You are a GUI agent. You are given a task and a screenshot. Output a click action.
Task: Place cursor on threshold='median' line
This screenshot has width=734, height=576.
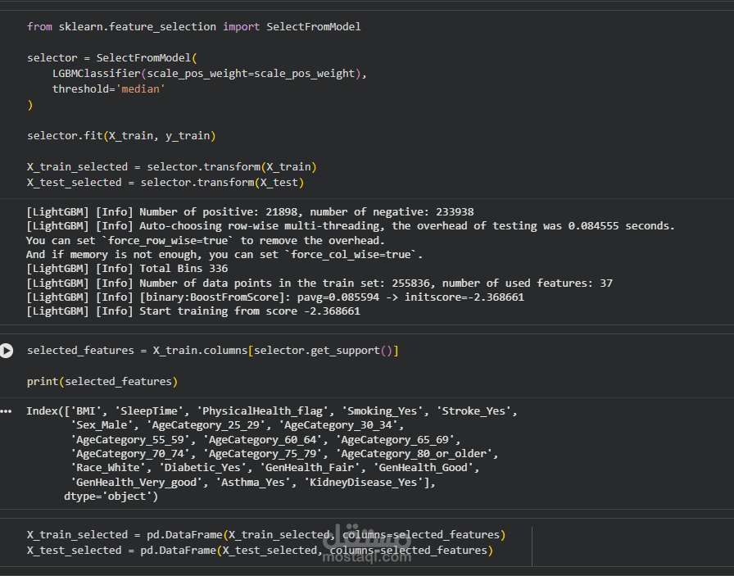(x=108, y=88)
